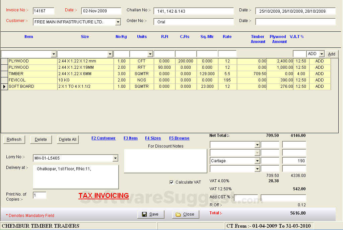The height and width of the screenshot is (230, 343).
Task: Click the floppy disk Save icon
Action: coord(144,214)
